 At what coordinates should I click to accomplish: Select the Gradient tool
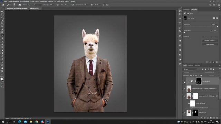pyautogui.click(x=2, y=48)
